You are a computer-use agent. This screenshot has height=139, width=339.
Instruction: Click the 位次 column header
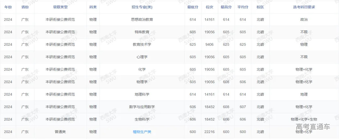(x=209, y=7)
